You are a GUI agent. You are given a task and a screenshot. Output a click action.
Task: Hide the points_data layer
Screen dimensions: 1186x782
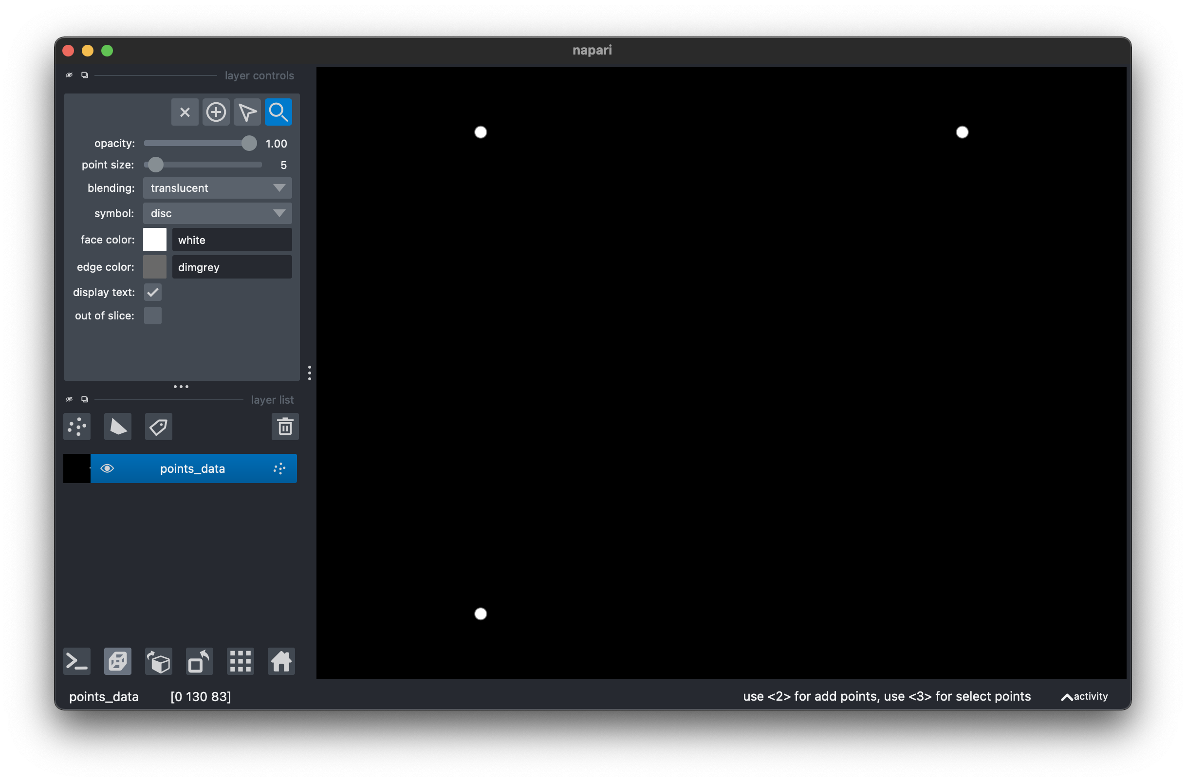click(108, 468)
